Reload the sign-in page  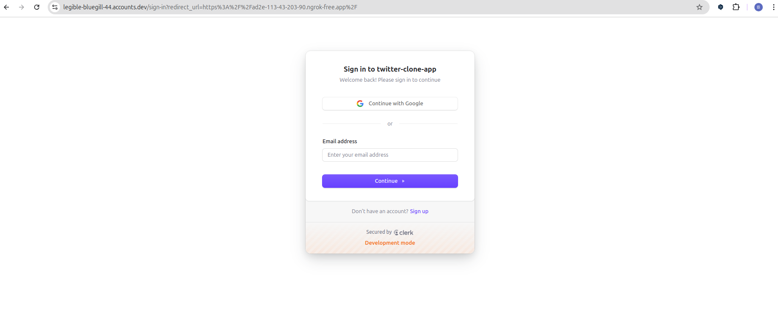click(x=37, y=7)
